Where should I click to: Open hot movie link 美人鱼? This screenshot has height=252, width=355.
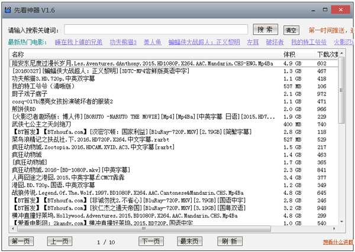point(153,42)
